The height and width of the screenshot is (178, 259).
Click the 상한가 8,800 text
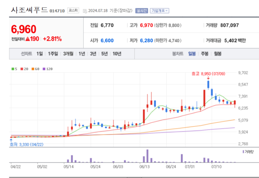(168, 25)
